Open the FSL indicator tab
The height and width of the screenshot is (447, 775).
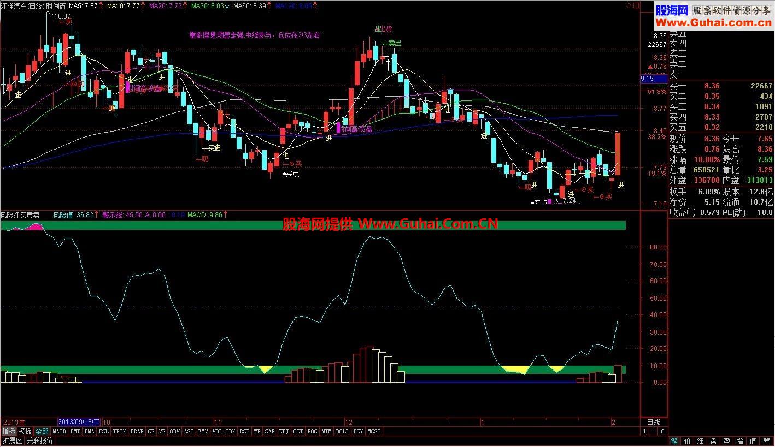(104, 431)
